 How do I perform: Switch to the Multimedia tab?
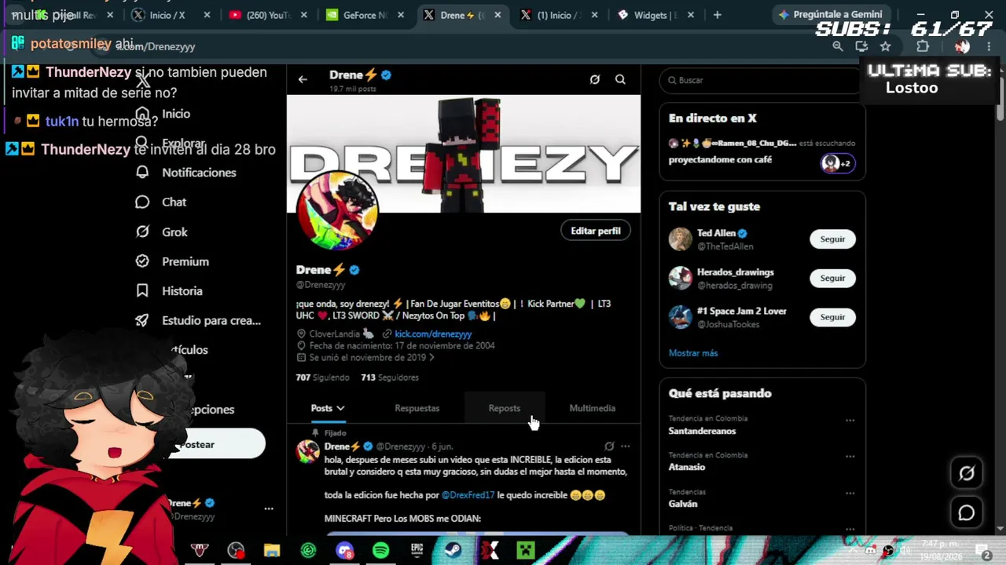point(593,408)
